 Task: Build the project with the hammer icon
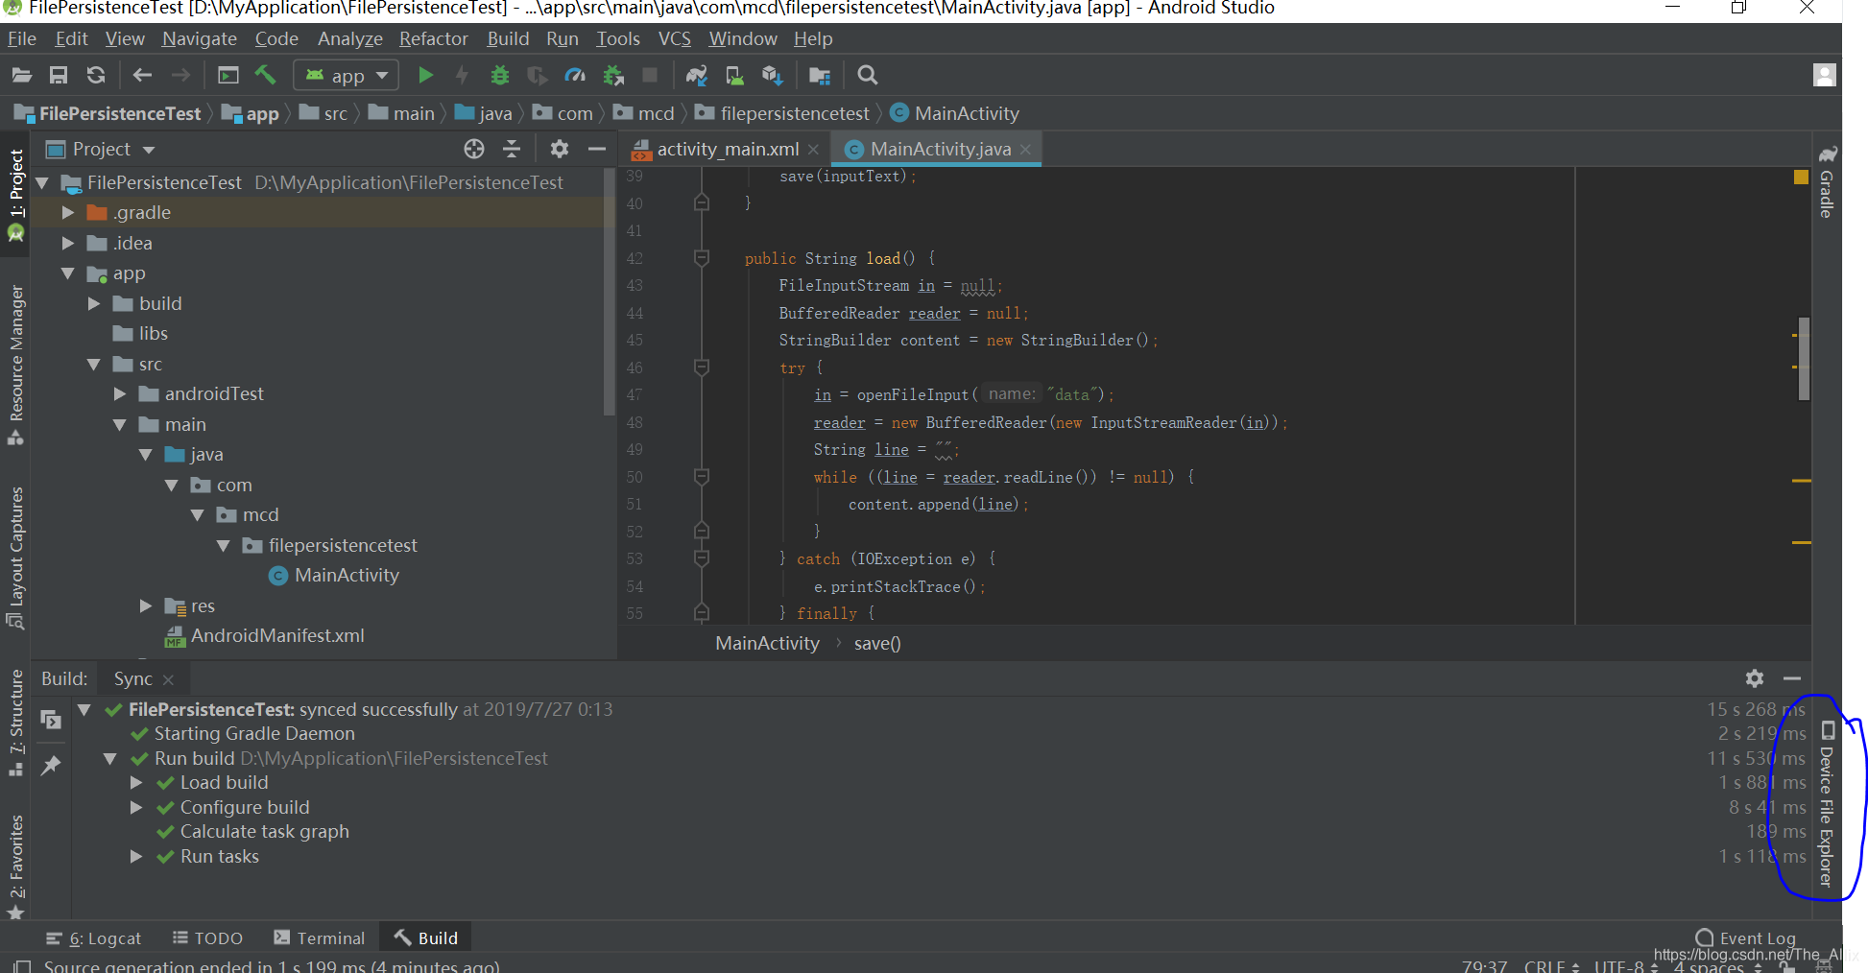point(265,74)
